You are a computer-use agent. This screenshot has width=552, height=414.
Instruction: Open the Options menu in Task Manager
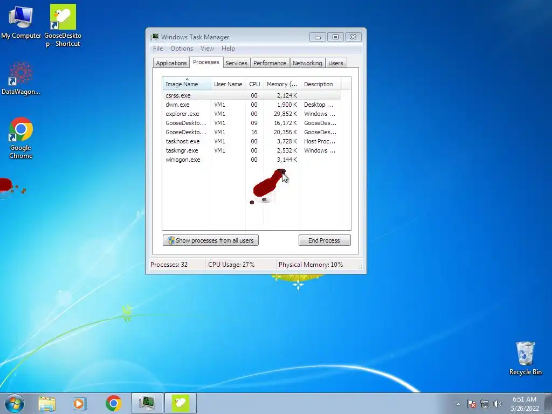click(x=182, y=49)
